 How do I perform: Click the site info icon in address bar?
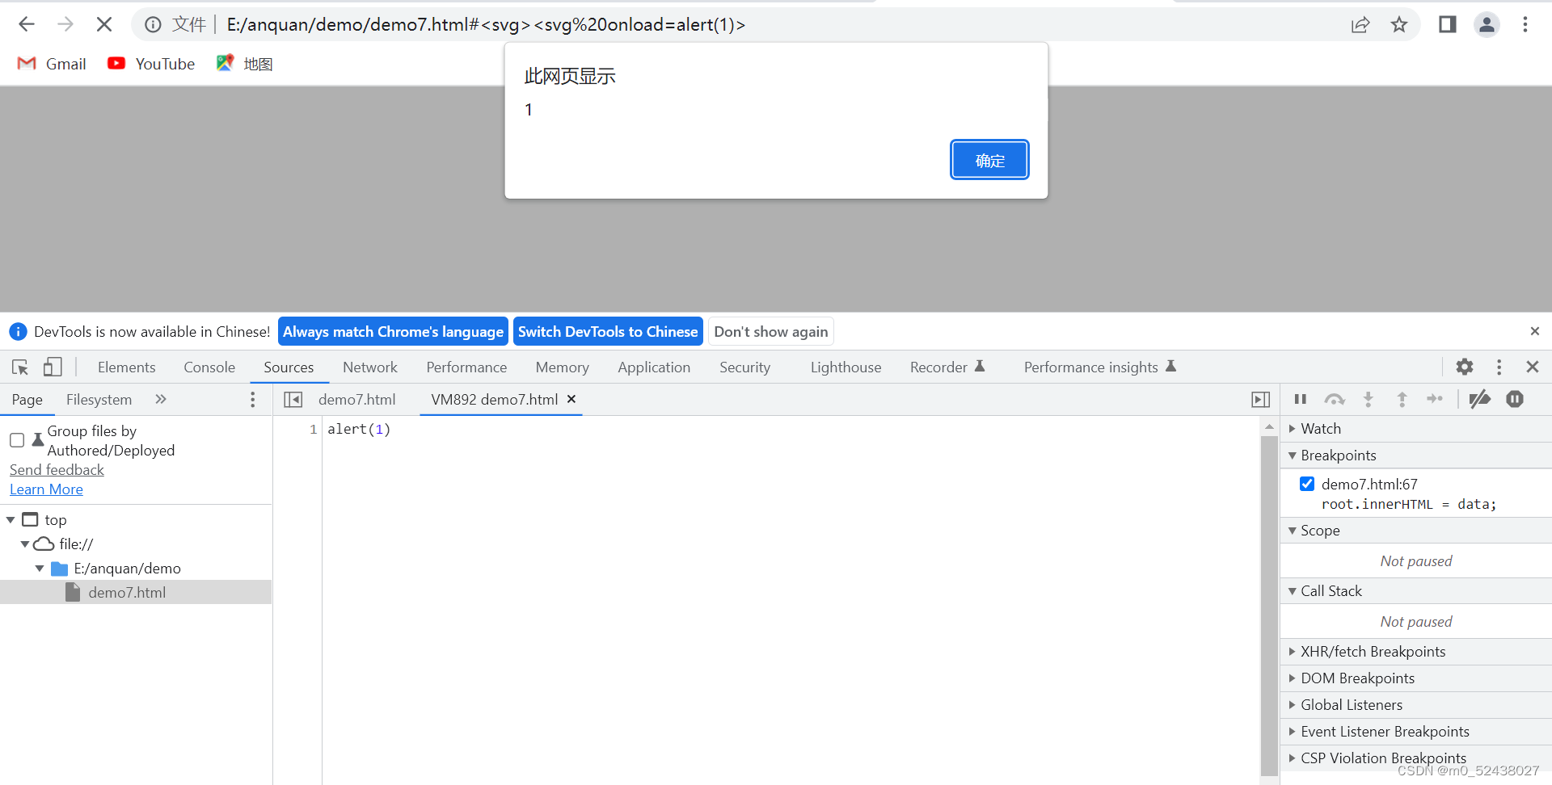click(x=153, y=24)
